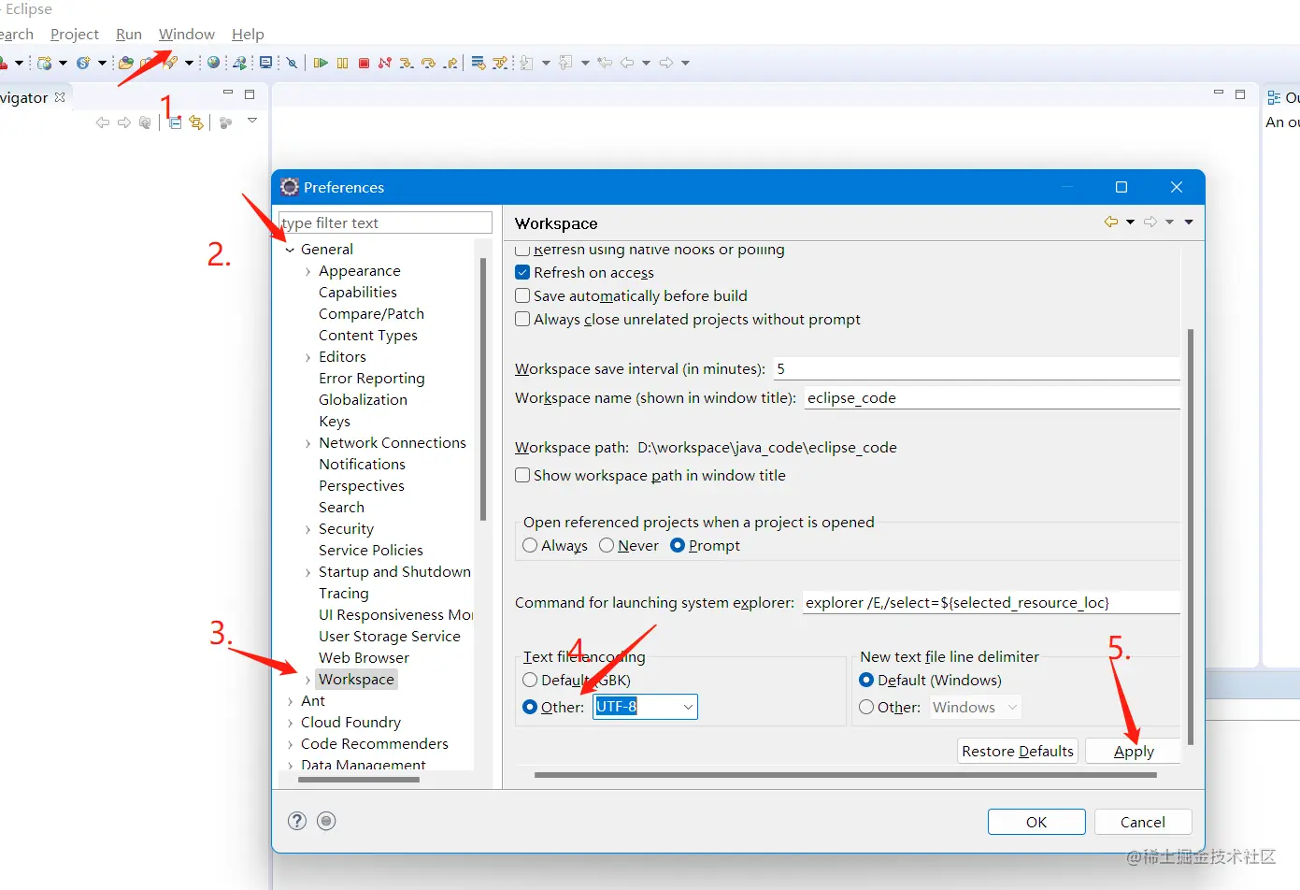Click the Apply button
The height and width of the screenshot is (890, 1300).
pos(1134,751)
